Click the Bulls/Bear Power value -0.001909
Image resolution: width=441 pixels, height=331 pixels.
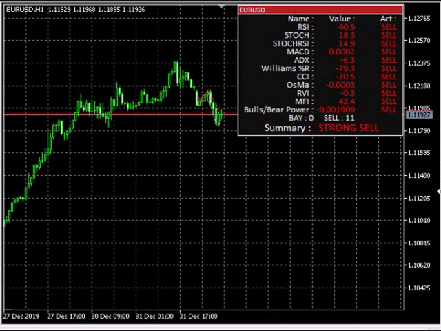tap(336, 110)
